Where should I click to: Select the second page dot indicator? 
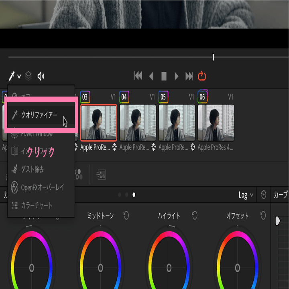126,195
